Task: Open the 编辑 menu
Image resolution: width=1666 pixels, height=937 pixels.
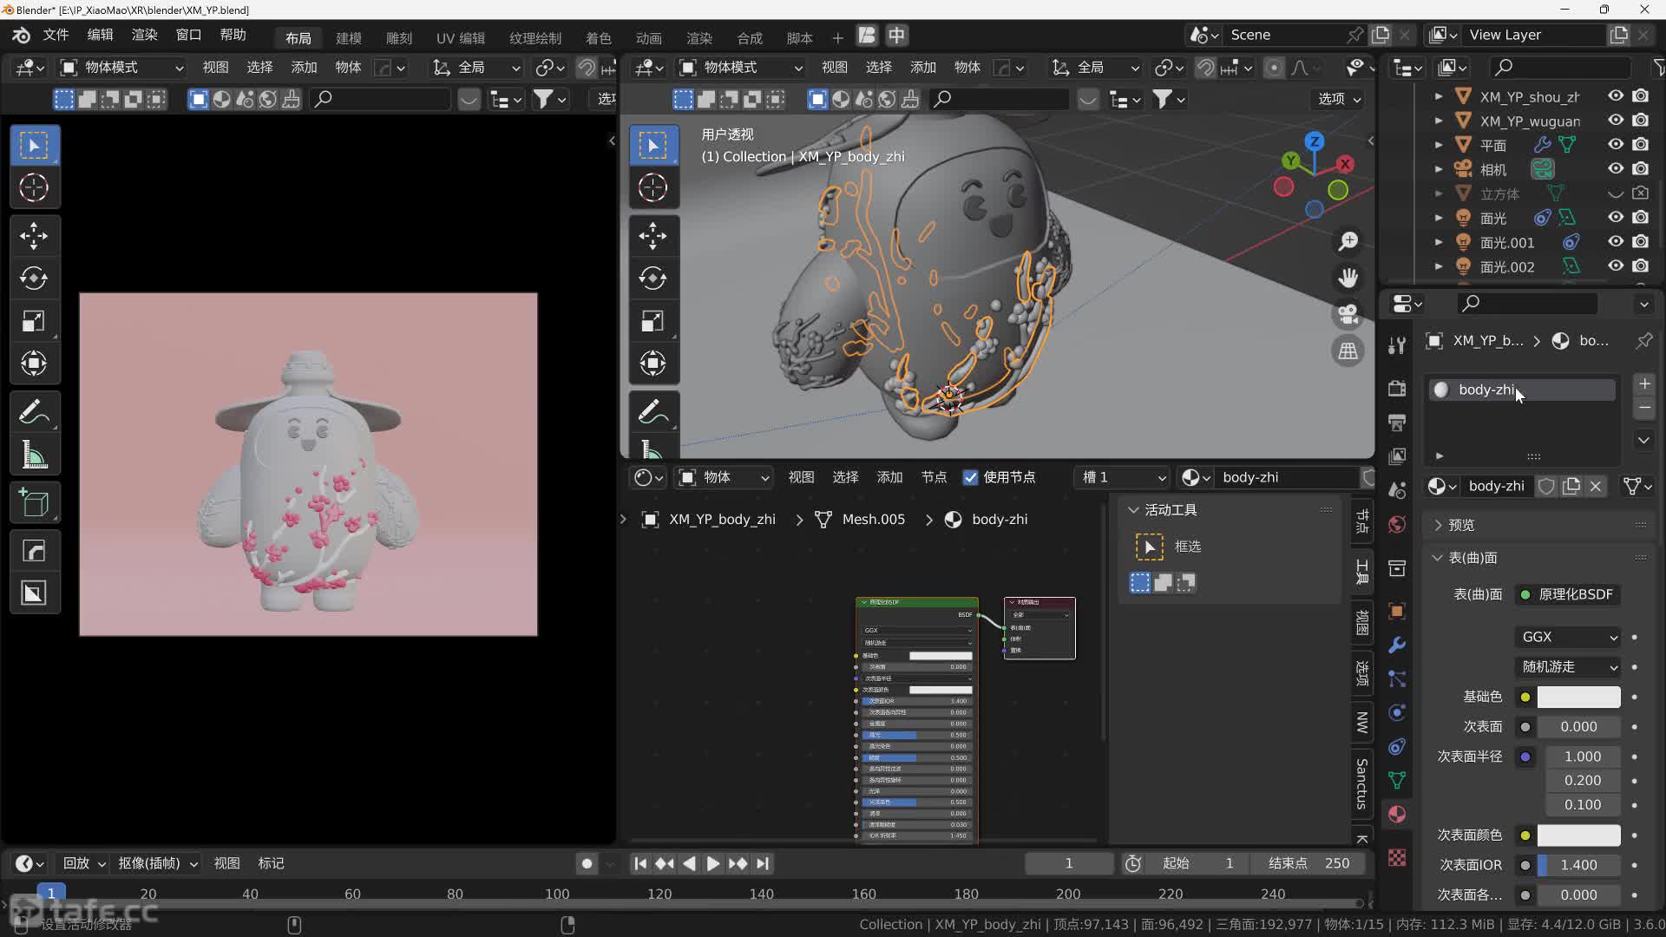Action: tap(100, 35)
